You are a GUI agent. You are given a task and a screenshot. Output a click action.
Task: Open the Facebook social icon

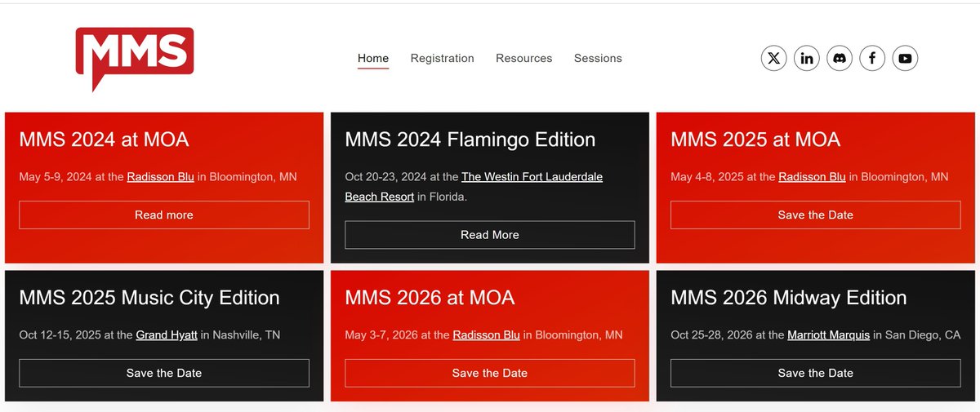click(872, 58)
